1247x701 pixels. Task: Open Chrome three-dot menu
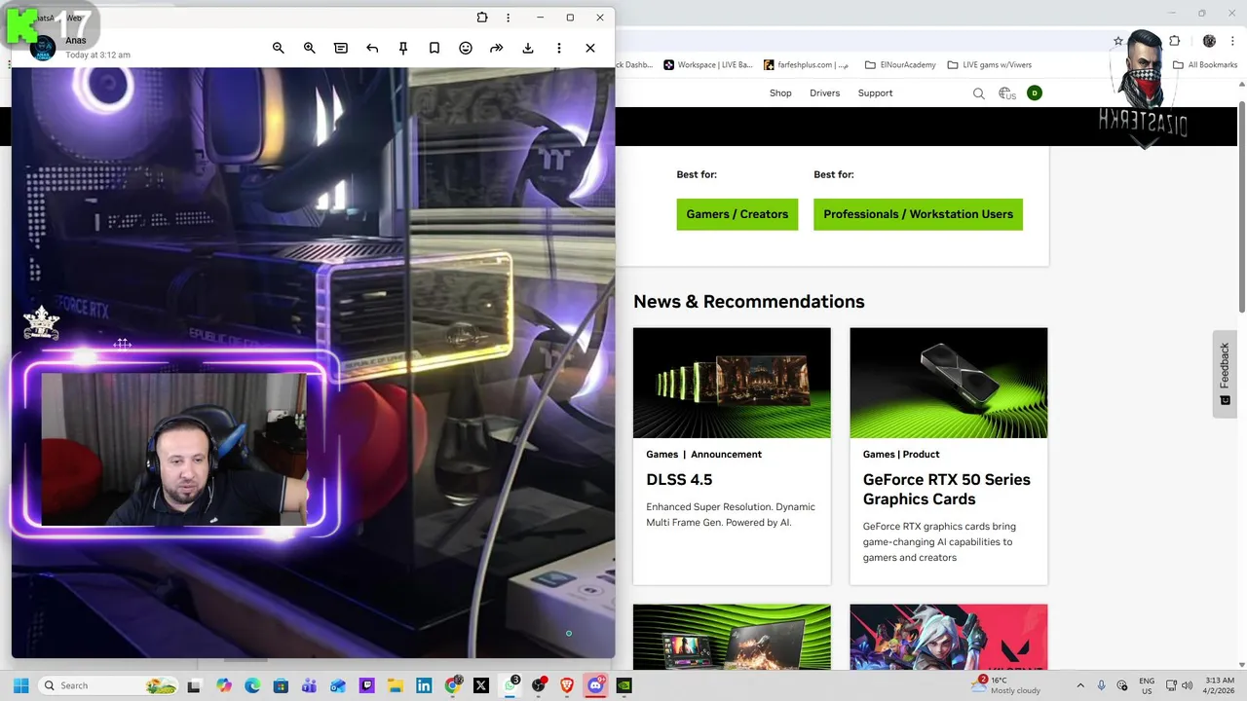(1231, 41)
